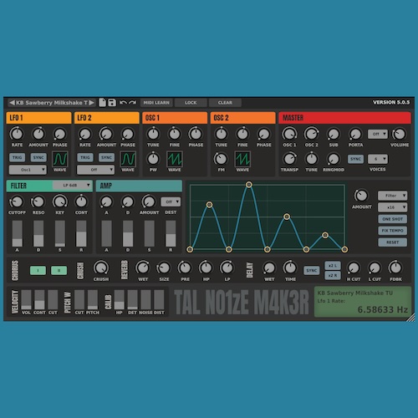Reset the envelope editor curve
This screenshot has height=418, width=418.
[392, 242]
